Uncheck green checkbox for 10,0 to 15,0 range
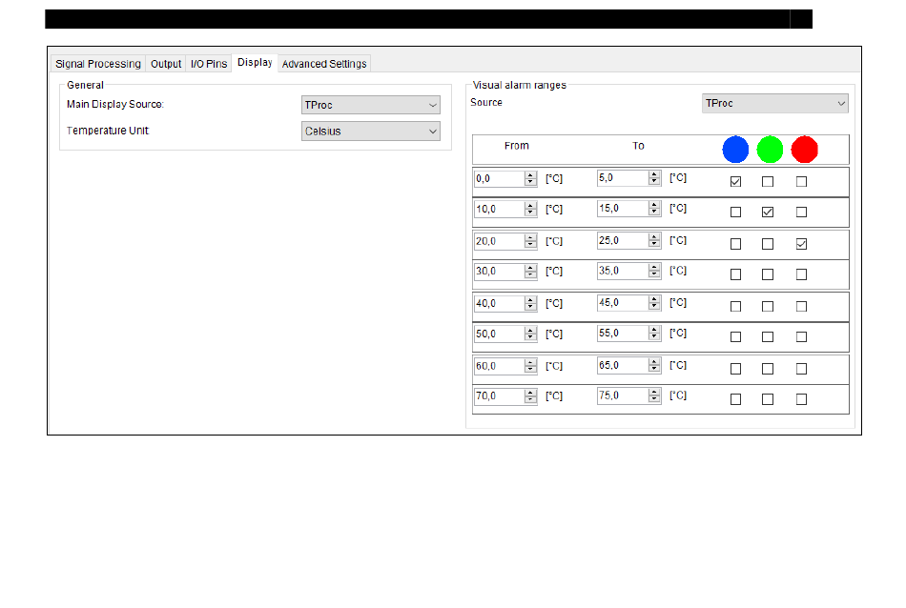 tap(768, 213)
